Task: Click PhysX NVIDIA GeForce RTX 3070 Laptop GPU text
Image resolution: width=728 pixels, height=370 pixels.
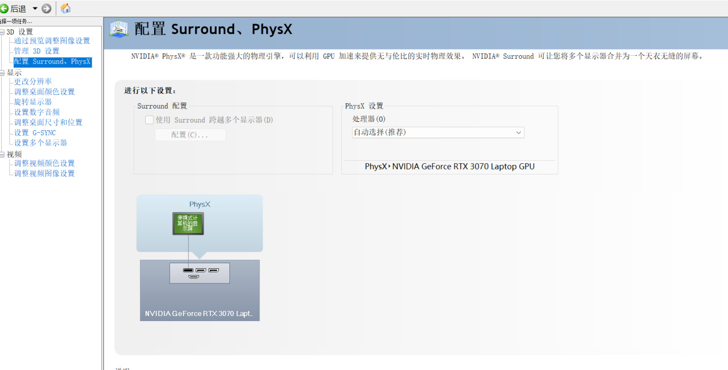Action: (449, 167)
